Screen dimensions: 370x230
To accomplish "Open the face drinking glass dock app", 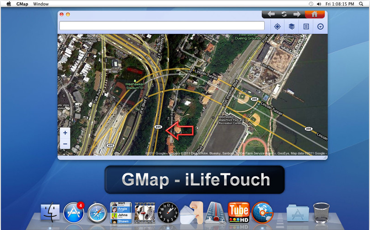I will (x=191, y=213).
